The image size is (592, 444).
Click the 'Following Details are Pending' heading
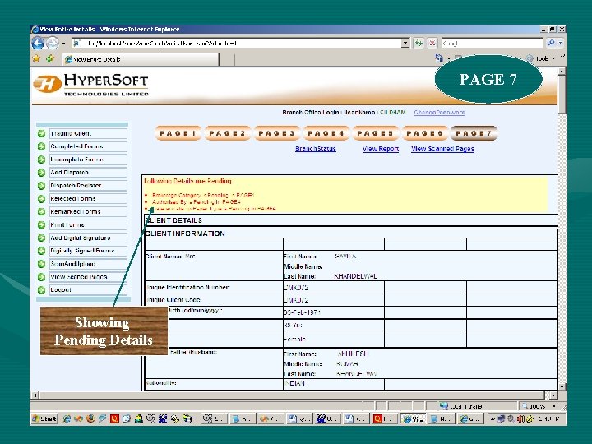pos(187,181)
